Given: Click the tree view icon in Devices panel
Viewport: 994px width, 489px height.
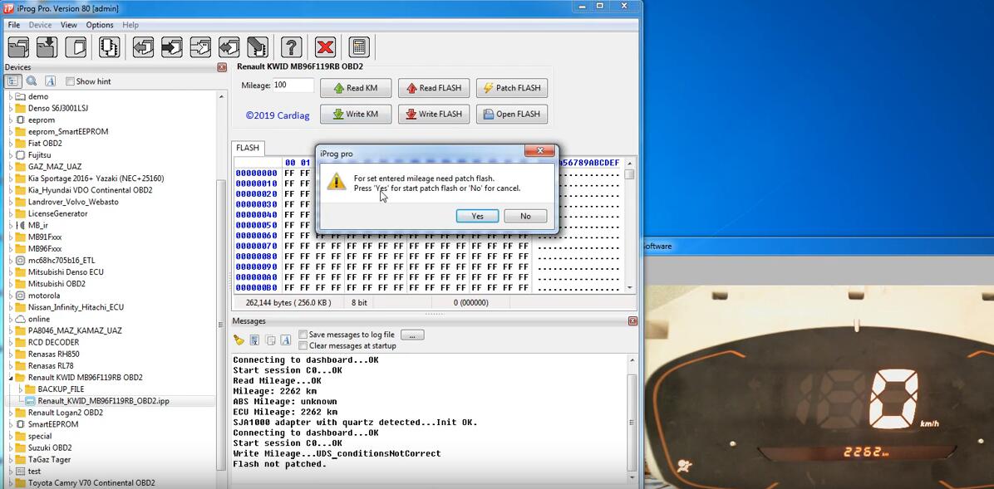Looking at the screenshot, I should [12, 81].
